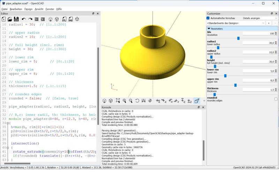This screenshot has height=178, width=279.
Task: Click the lower rim value input field
Action: 258,71
